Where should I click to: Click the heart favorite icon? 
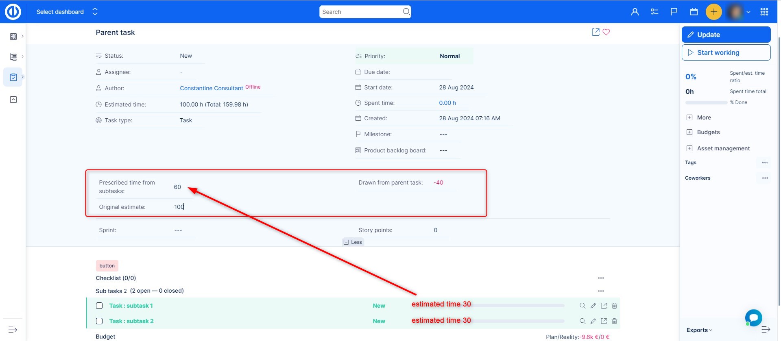(x=606, y=32)
